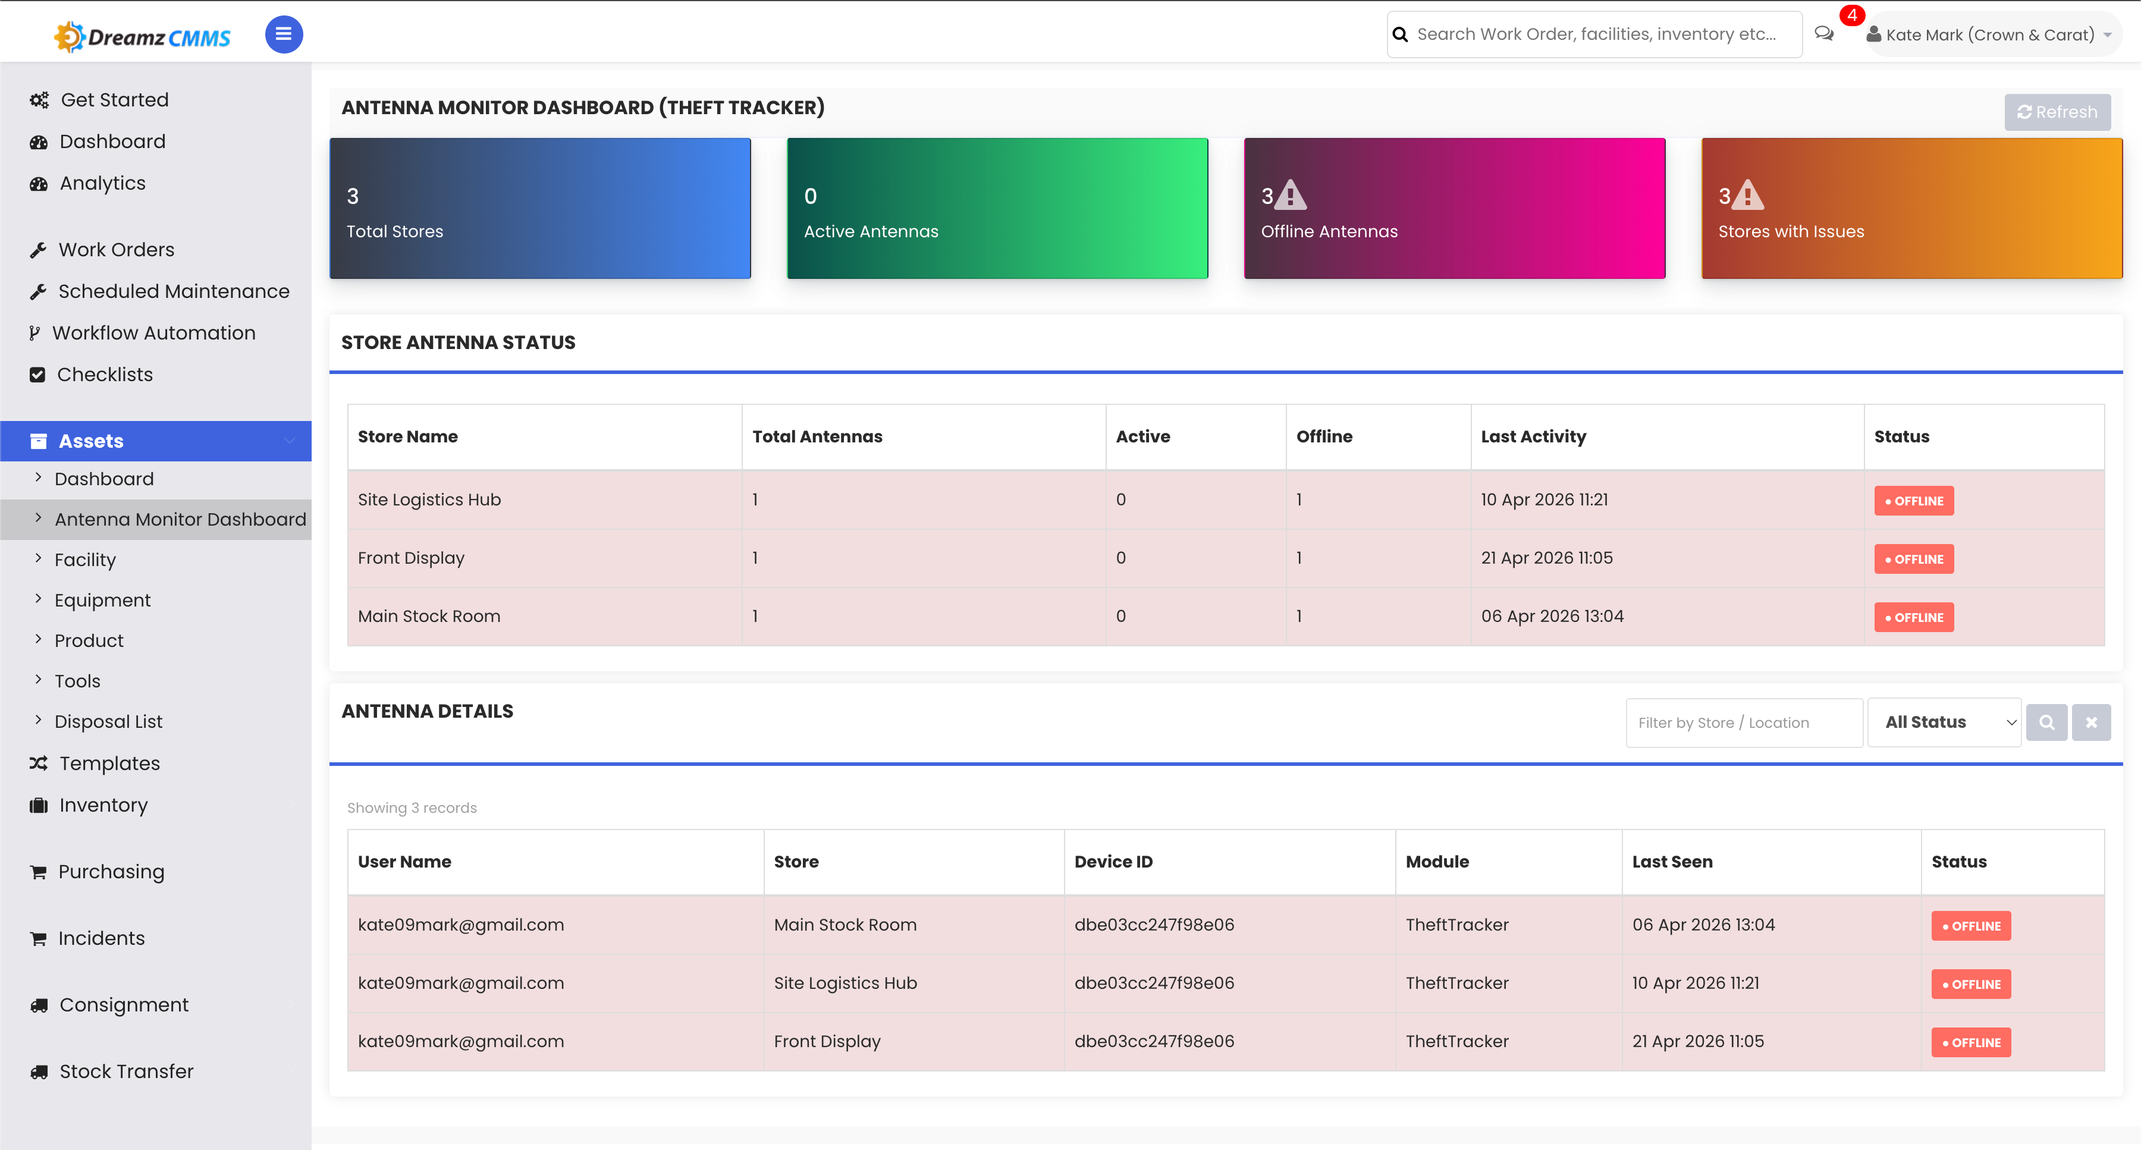The image size is (2141, 1150).
Task: Click the Get Started gears icon
Action: click(39, 100)
